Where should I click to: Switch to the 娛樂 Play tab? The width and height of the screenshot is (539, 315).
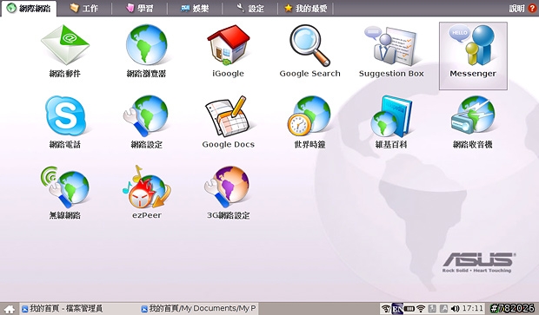pos(195,8)
